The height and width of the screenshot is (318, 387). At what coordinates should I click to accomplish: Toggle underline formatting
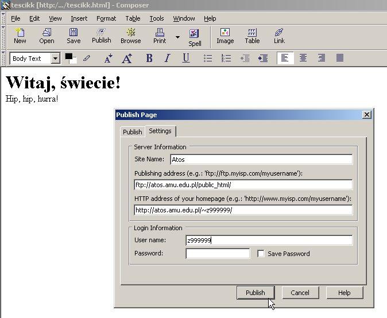click(x=186, y=59)
